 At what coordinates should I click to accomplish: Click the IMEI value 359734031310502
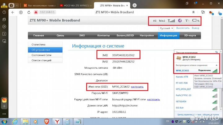123,55
